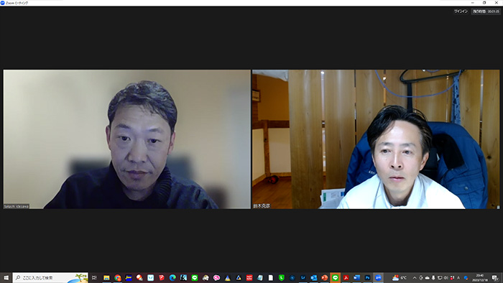Open Microsoft Edge from the taskbar
This screenshot has width=503, height=283.
coord(172,277)
